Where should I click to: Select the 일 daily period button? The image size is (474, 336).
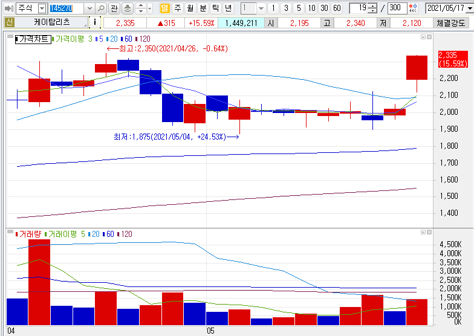coord(164,8)
